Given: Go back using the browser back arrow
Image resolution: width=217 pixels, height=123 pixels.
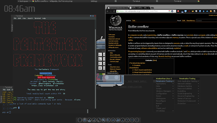Looking at the screenshot, I should point(107,11).
